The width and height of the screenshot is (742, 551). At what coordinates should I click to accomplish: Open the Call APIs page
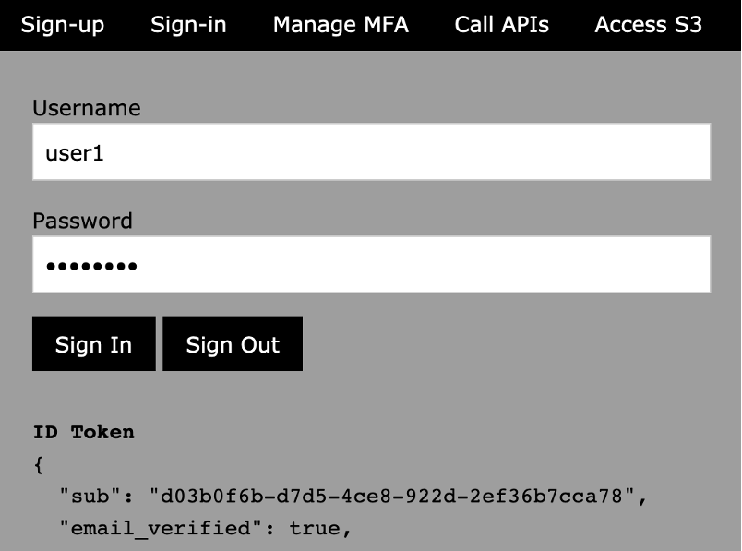tap(502, 25)
